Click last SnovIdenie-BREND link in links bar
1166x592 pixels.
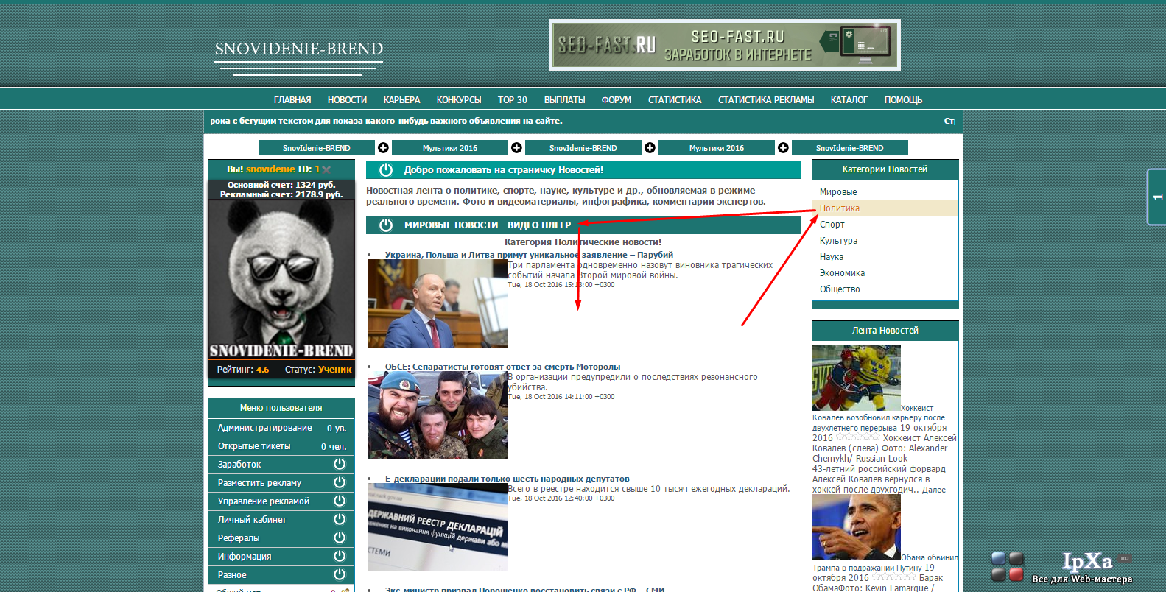pos(850,148)
